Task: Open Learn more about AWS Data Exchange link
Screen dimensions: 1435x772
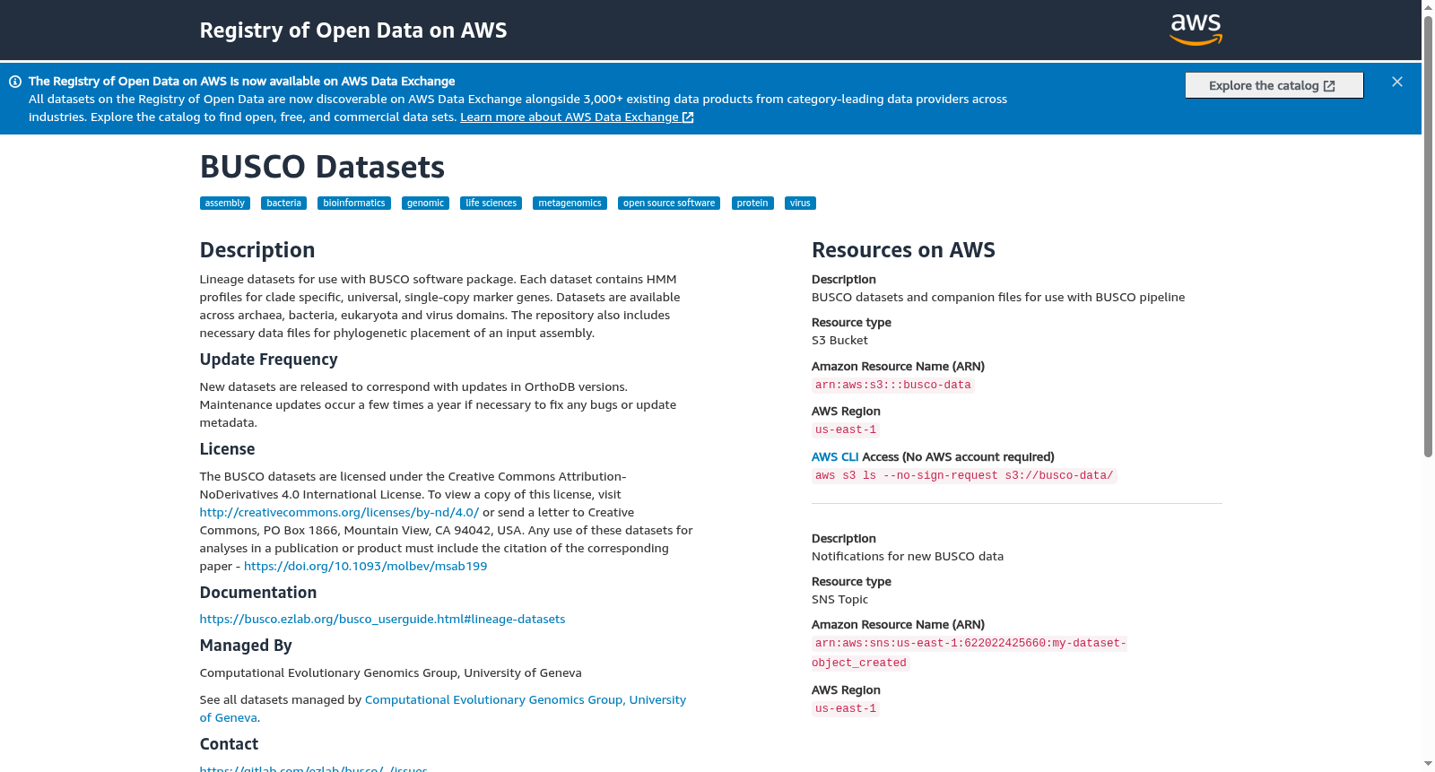Action: 577,117
